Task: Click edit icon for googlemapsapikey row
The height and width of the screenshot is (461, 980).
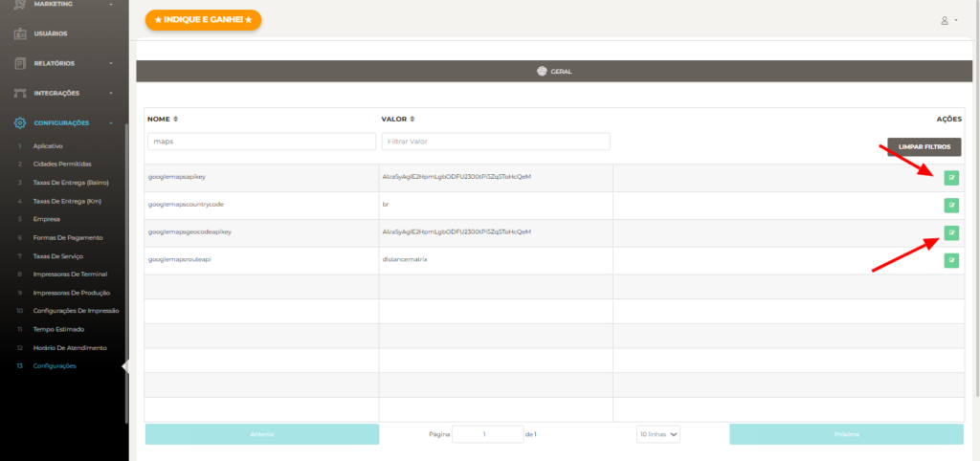Action: pos(951,177)
